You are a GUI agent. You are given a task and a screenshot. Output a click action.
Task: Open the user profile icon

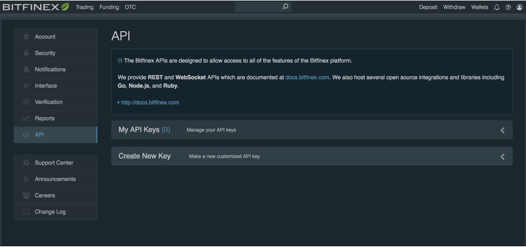519,7
